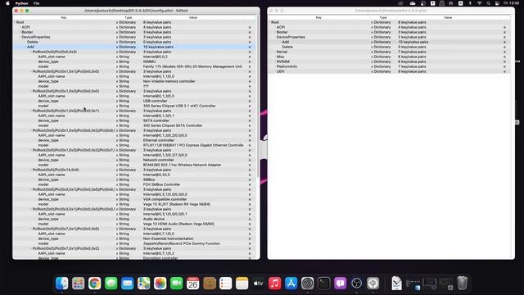The image size is (524, 295).
Task: Open the Trash in the dock
Action: click(462, 284)
